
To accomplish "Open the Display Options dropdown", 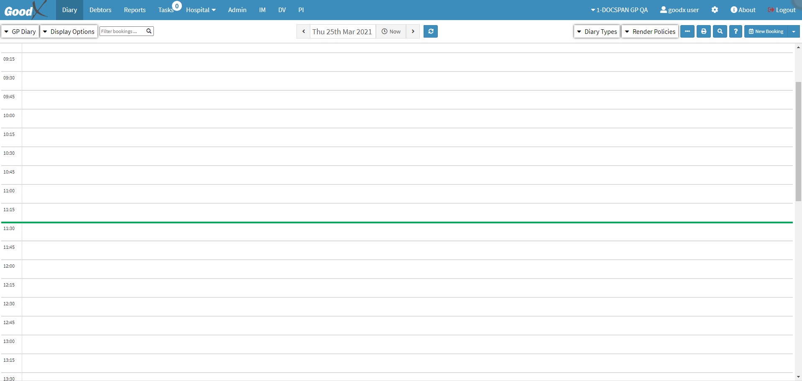I will pyautogui.click(x=69, y=31).
